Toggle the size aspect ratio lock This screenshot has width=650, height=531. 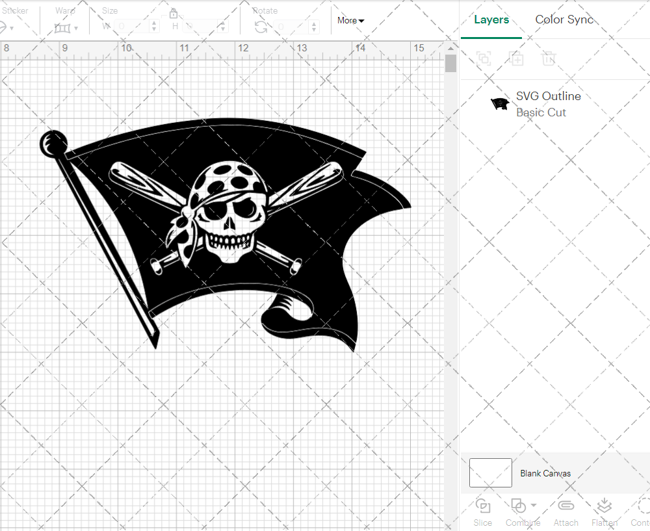(174, 14)
